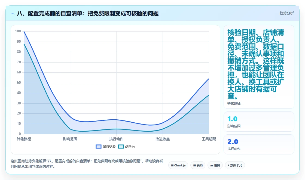Click the 原有状态 line peak at 转化路径
This screenshot has width=305, height=180.
24,32
